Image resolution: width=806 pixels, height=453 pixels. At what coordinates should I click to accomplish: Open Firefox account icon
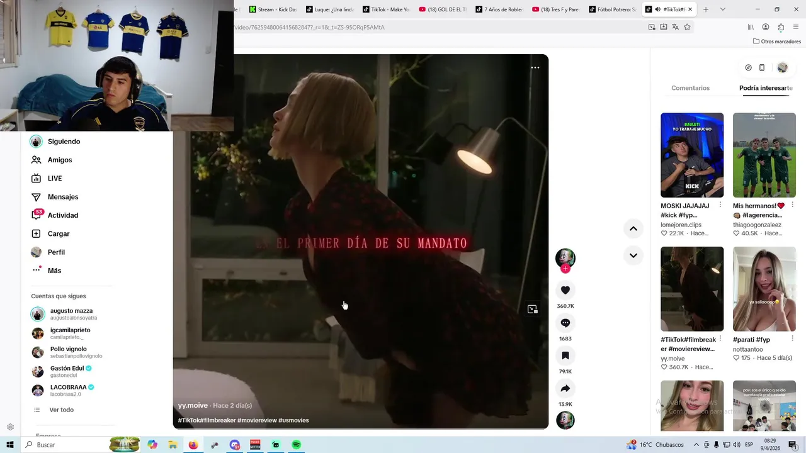[766, 27]
